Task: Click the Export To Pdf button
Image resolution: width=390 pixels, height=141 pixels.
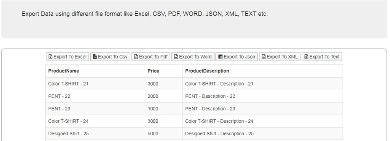Action: [151, 57]
